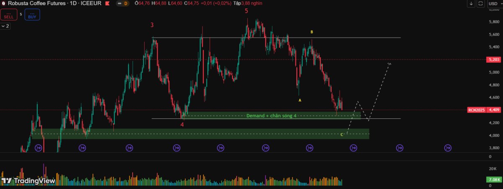503x189 pixels.
Task: Click the TradingView logo
Action: click(x=28, y=181)
